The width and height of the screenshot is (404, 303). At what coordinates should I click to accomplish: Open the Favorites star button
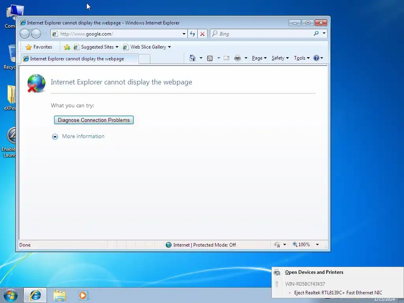(x=39, y=47)
